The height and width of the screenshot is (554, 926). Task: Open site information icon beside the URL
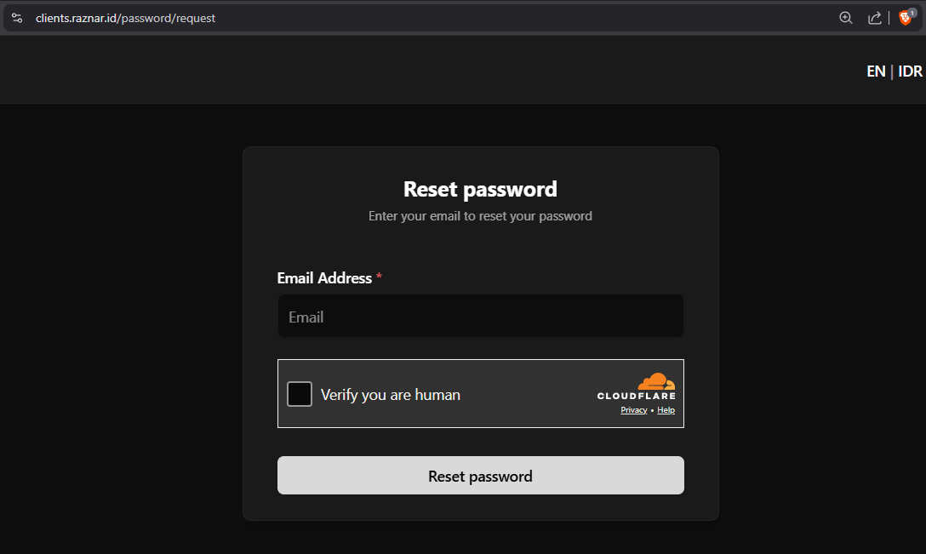17,18
